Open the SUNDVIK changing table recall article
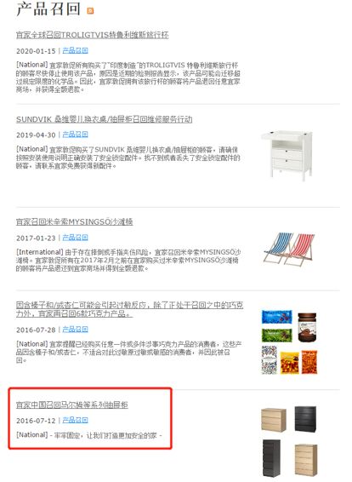This screenshot has height=482, width=352. point(104,119)
